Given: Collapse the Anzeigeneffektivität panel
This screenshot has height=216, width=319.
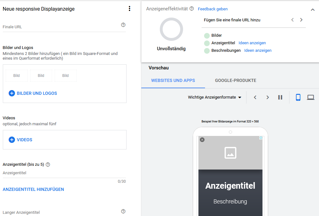Looking at the screenshot, I should pos(312,10).
